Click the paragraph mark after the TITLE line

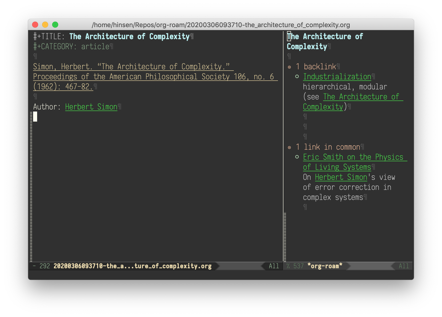tap(192, 36)
